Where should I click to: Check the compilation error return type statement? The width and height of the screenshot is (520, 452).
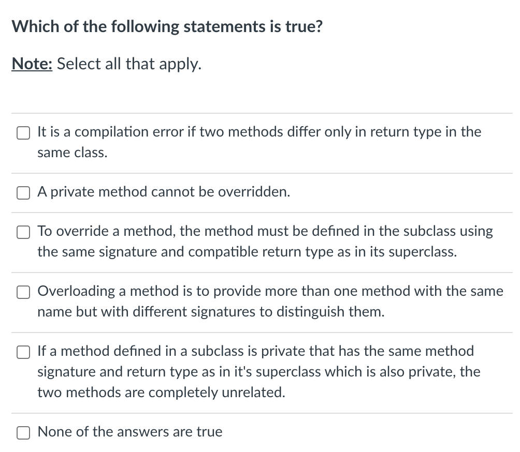(23, 132)
